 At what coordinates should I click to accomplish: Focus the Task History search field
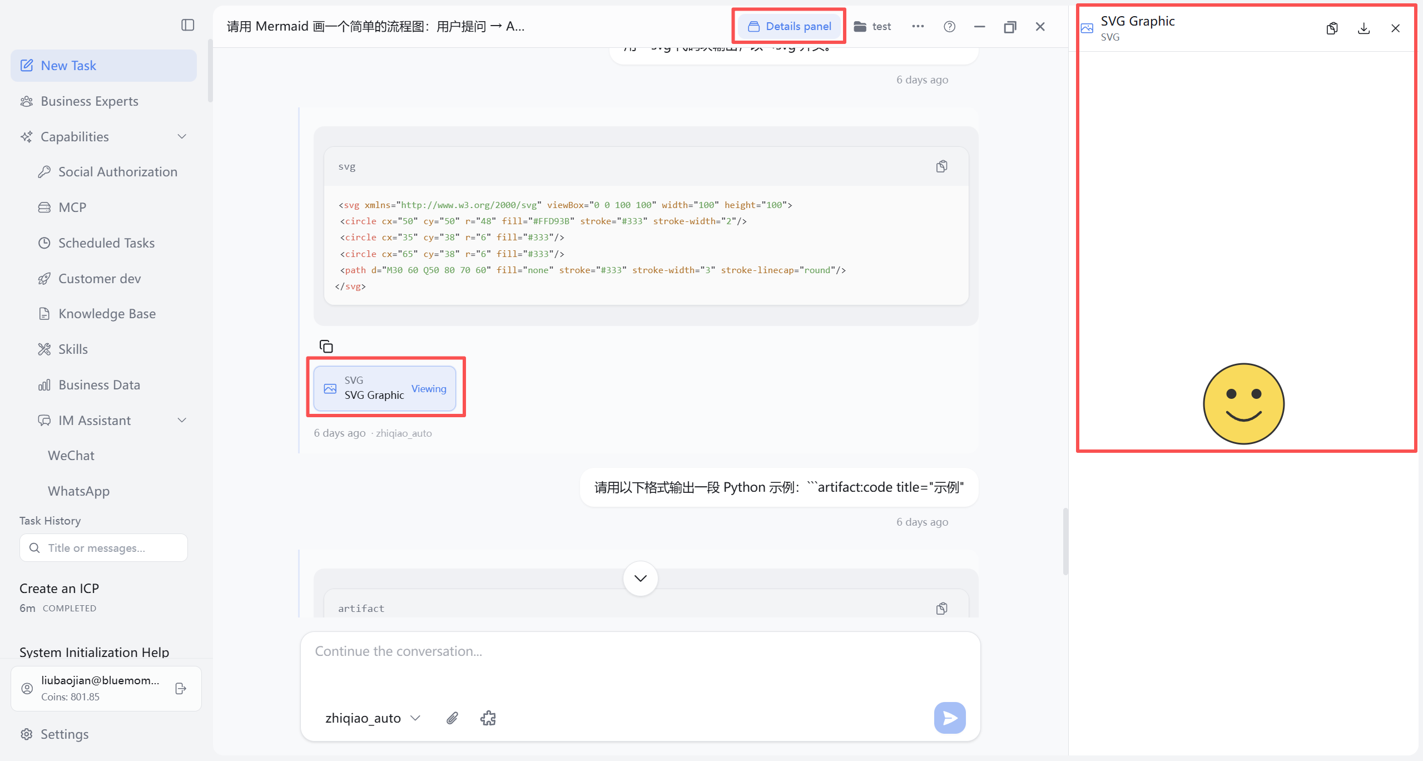[x=103, y=548]
